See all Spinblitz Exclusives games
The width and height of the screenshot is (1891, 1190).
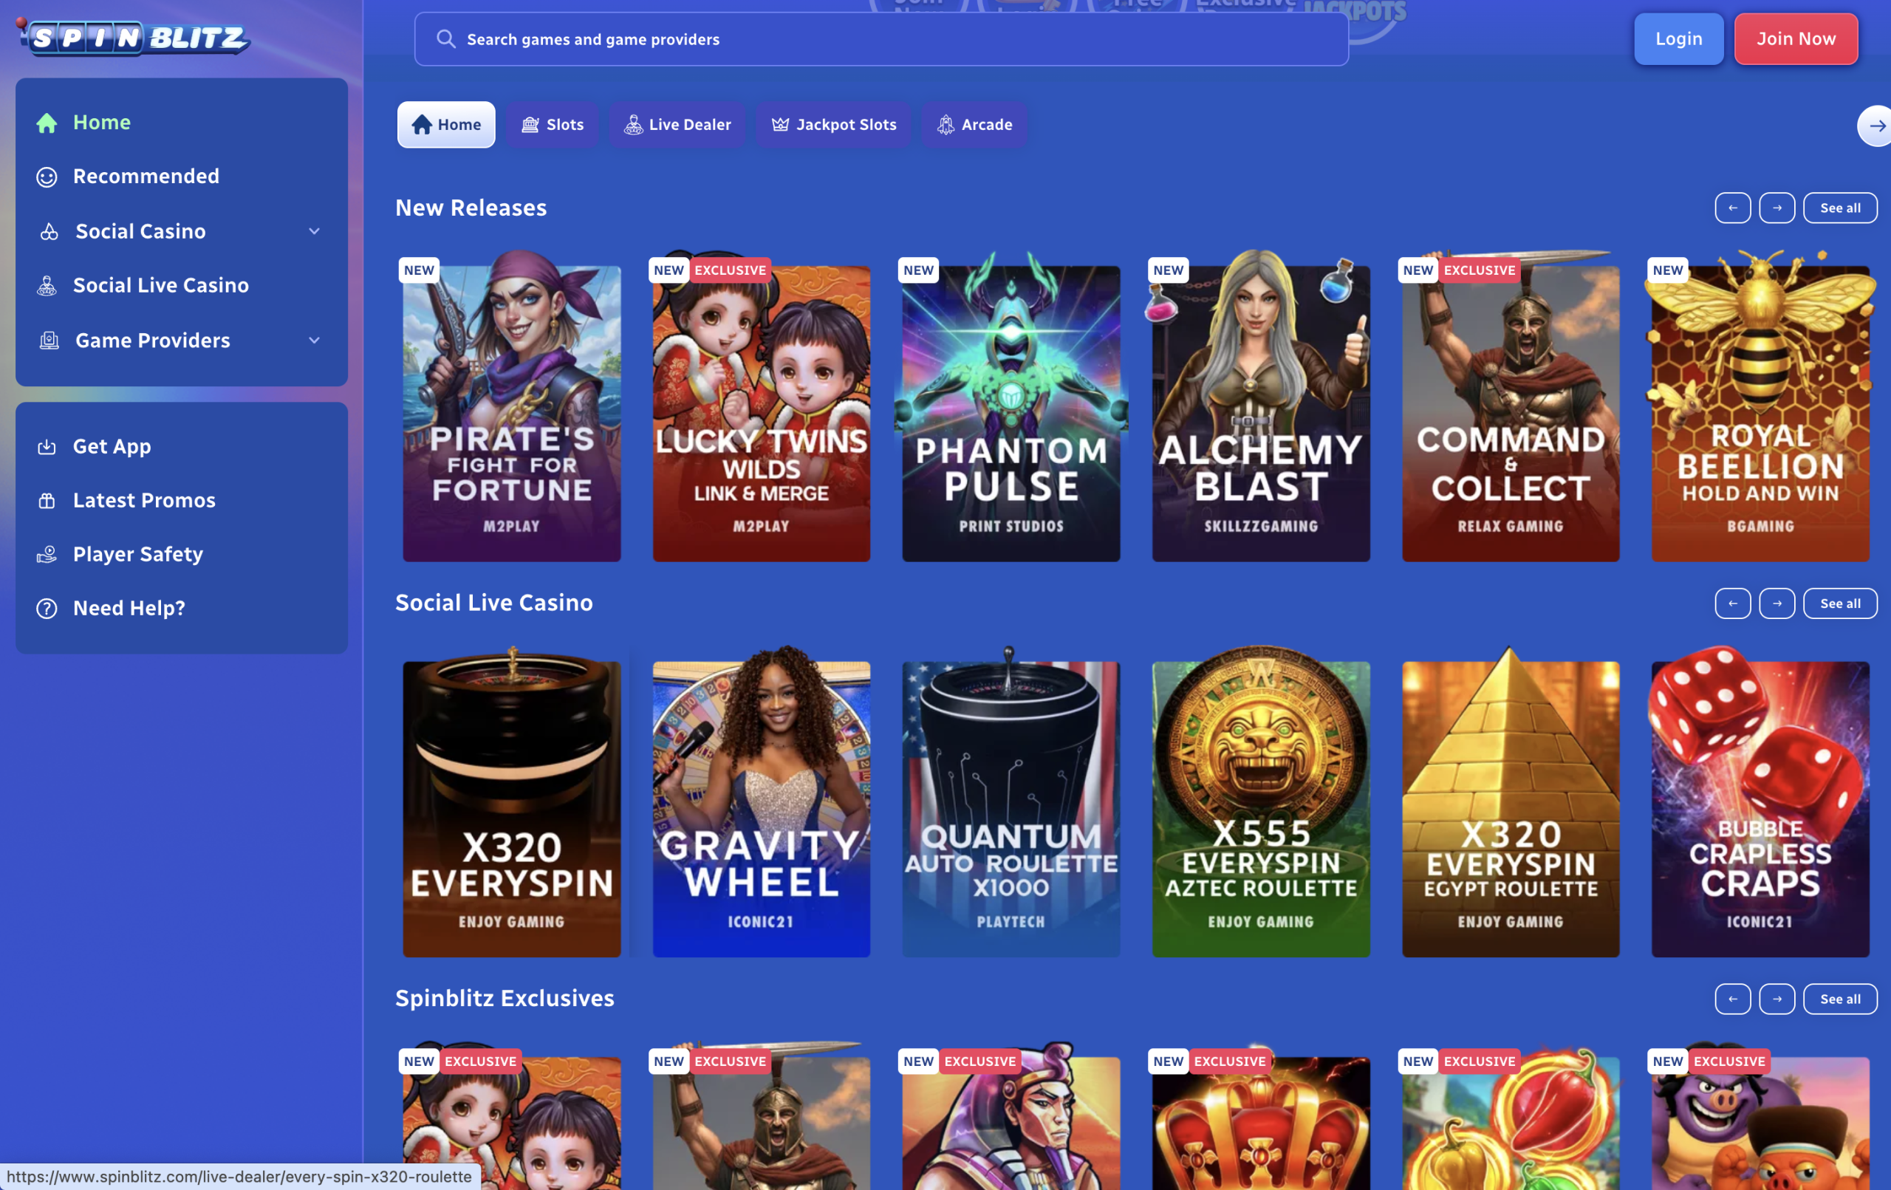click(1839, 999)
